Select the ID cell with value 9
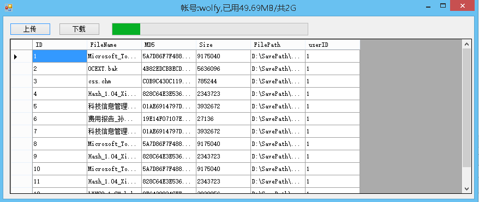Image resolution: width=479 pixels, height=202 pixels. [59, 156]
